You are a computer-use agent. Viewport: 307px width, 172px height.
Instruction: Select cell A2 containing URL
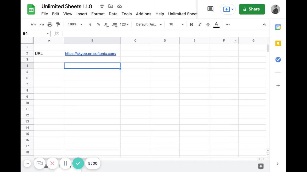[x=49, y=54]
